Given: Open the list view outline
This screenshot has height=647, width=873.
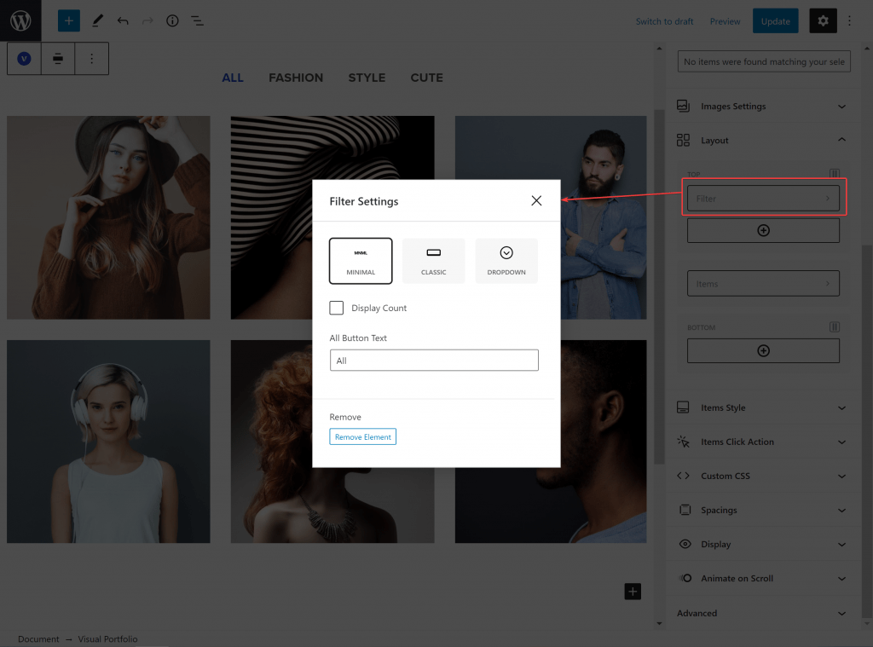Looking at the screenshot, I should [197, 21].
